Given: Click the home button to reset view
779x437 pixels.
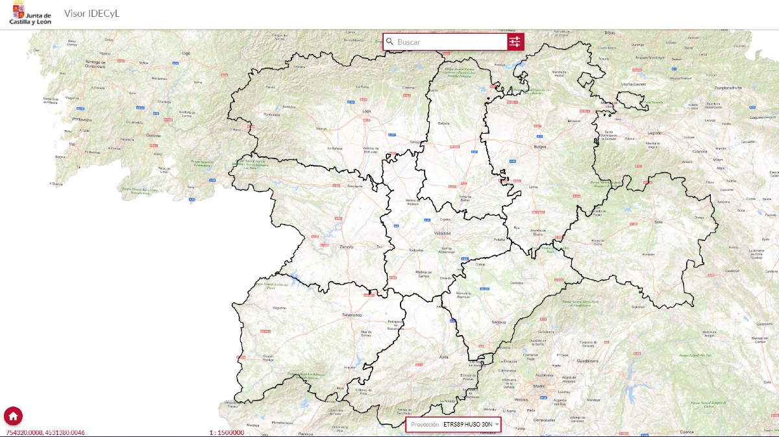Looking at the screenshot, I should 14,416.
